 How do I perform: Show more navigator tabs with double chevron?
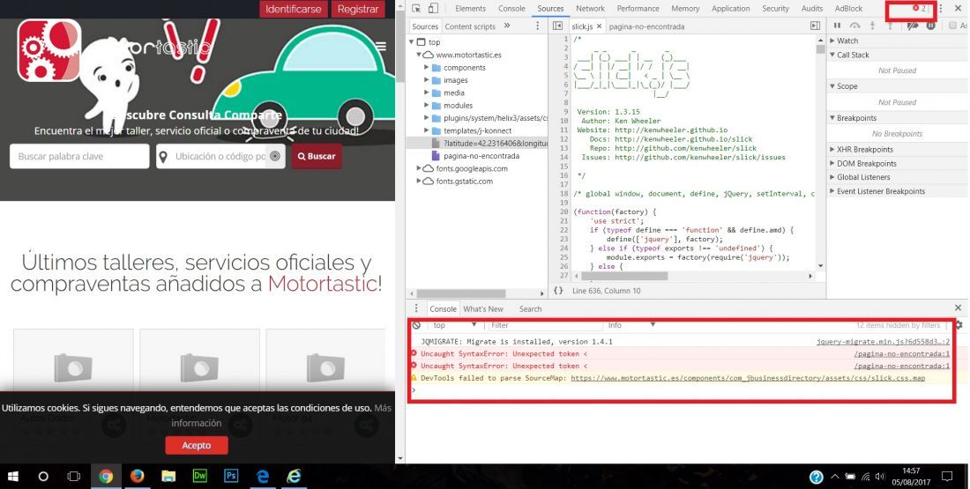point(507,26)
